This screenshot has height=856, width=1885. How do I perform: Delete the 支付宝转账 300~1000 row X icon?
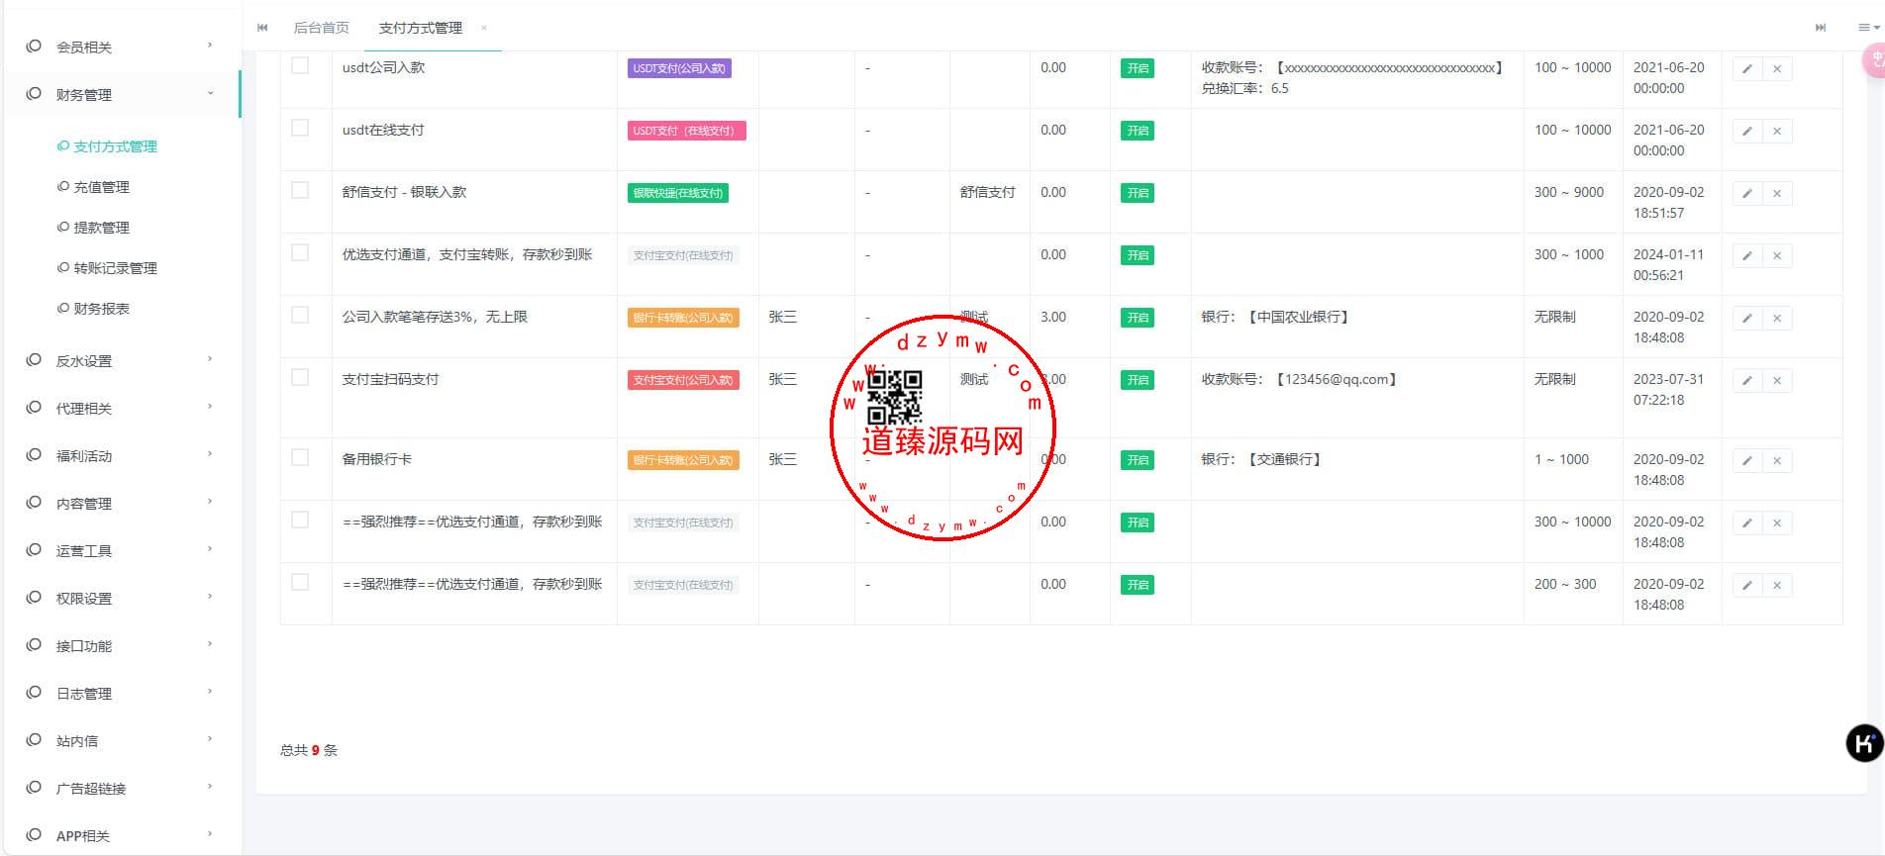(x=1777, y=256)
